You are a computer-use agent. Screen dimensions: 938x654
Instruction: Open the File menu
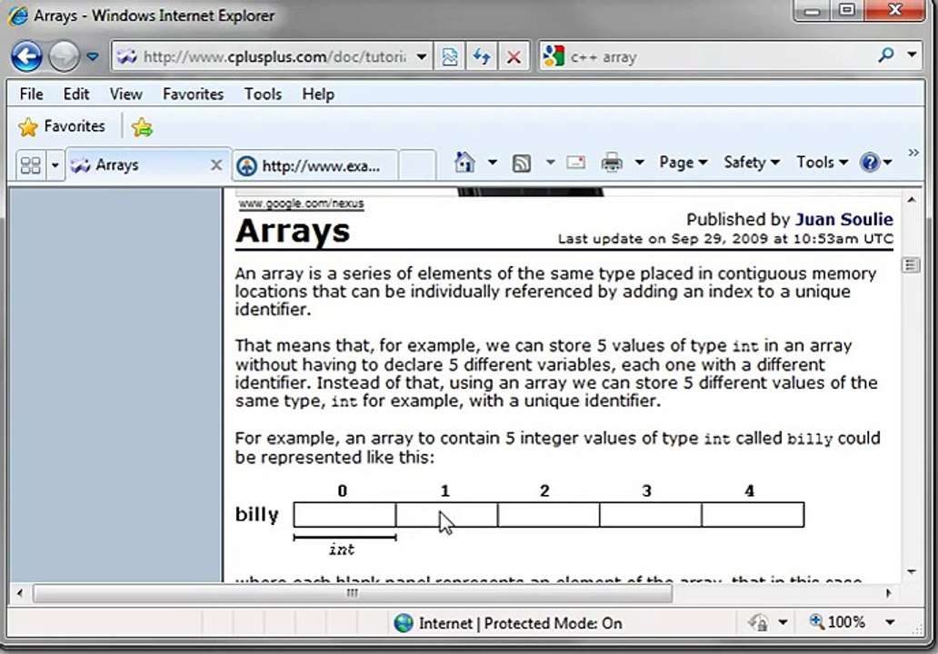pos(31,94)
